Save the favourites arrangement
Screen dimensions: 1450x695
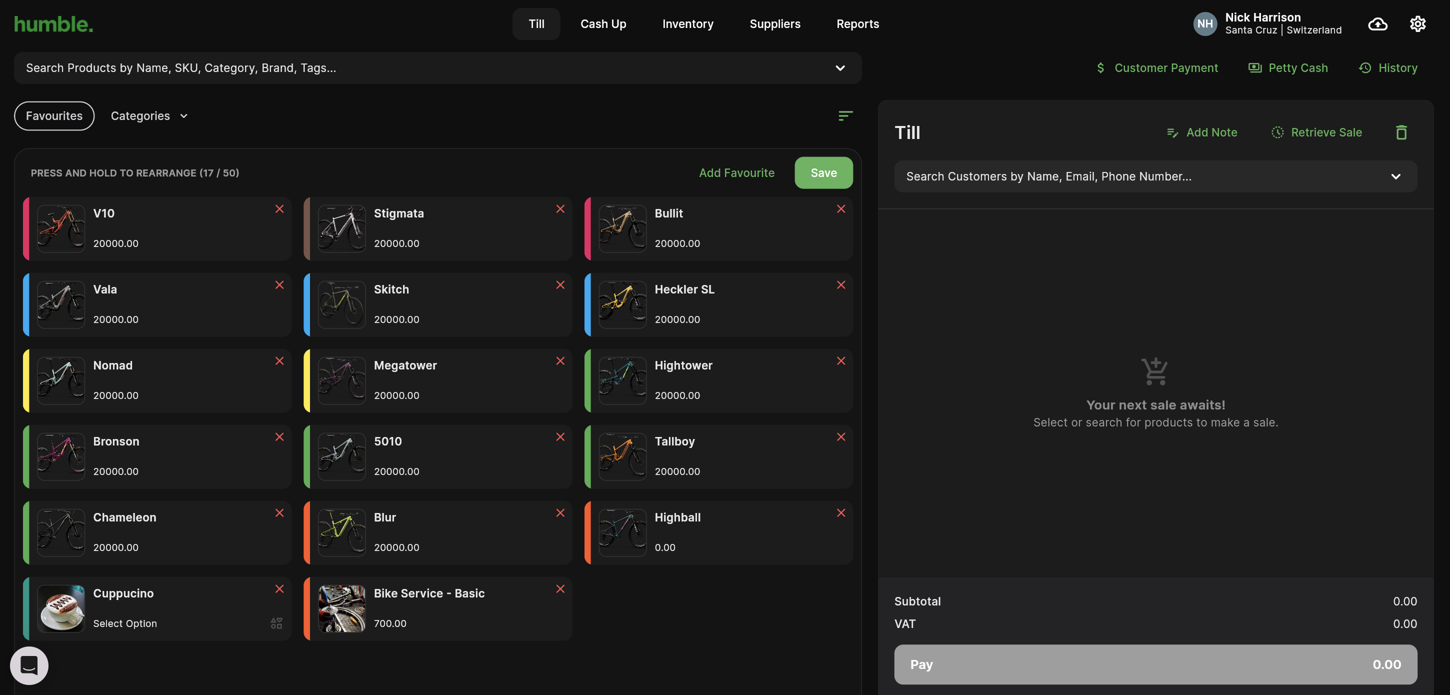(x=823, y=173)
